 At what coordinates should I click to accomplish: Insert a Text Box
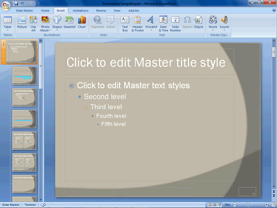point(125,24)
